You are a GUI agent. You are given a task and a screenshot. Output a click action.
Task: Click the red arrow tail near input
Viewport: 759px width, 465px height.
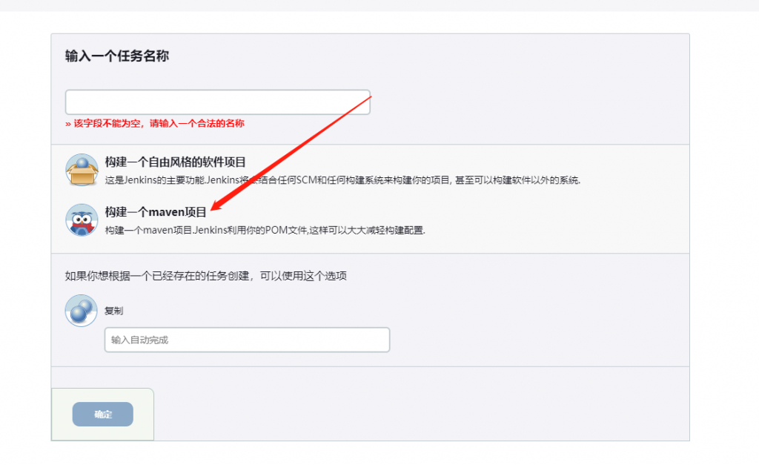(x=368, y=97)
